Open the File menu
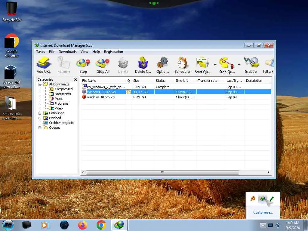 click(x=52, y=52)
